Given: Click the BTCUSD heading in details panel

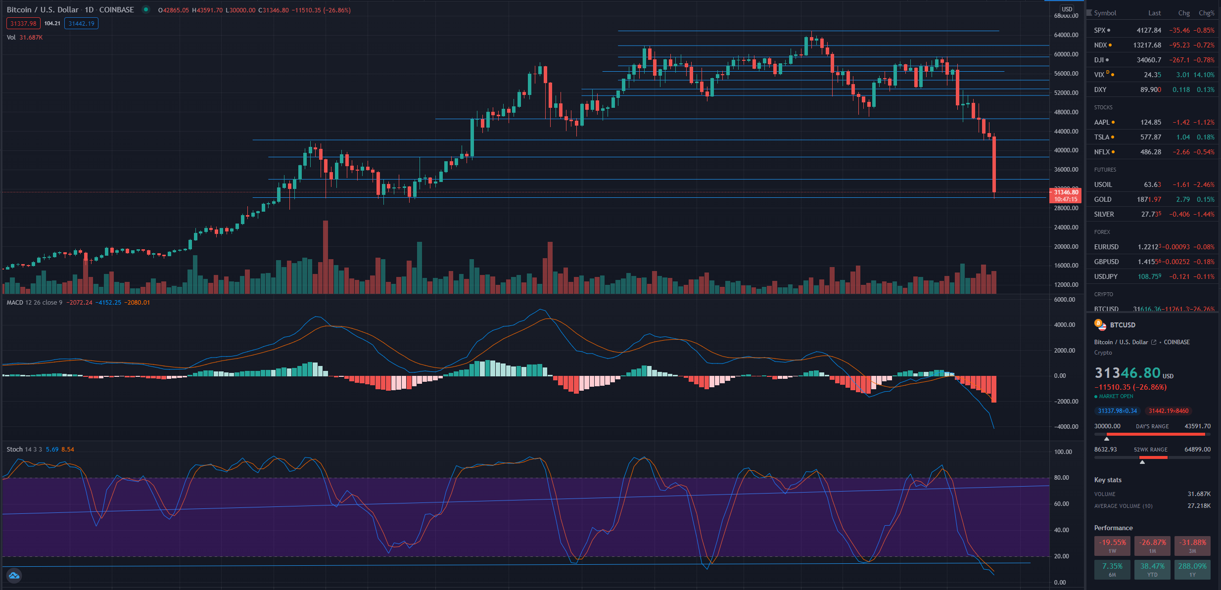Looking at the screenshot, I should [1123, 325].
